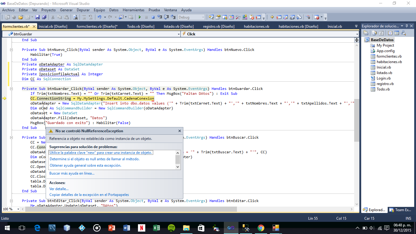Click the Step Out debug icon
The image size is (416, 234).
173,17
